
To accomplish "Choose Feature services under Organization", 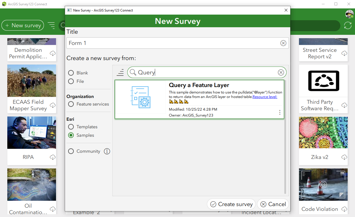I will 71,104.
